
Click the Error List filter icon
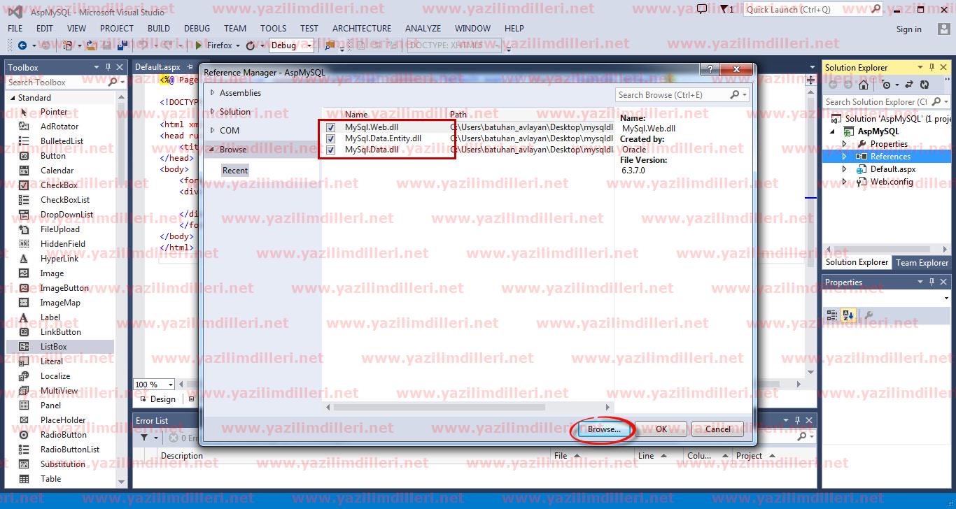pyautogui.click(x=145, y=438)
